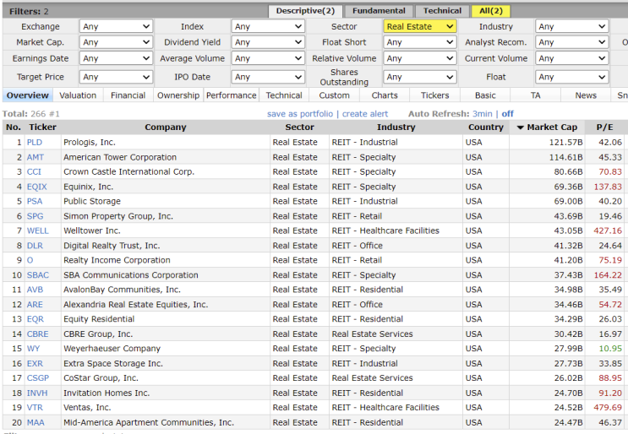Open the WY ticker link
This screenshot has width=628, height=434.
pos(33,349)
